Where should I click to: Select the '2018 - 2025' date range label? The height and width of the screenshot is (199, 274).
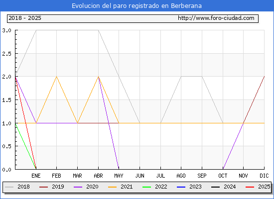click(x=25, y=18)
